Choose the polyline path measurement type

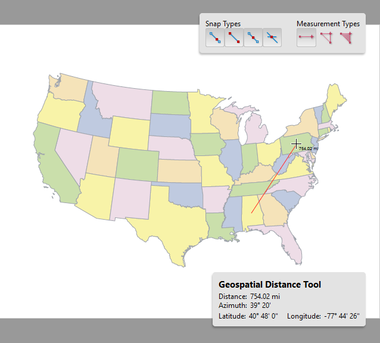click(326, 38)
